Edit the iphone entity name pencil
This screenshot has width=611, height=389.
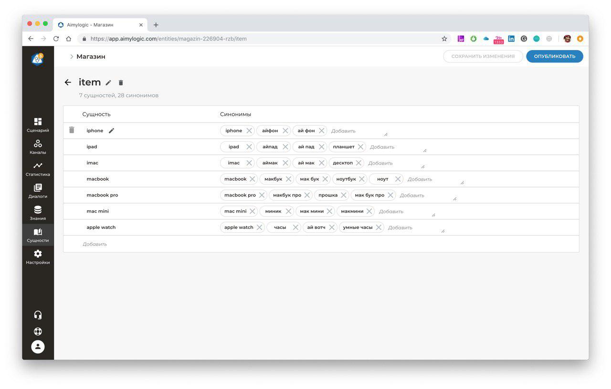click(112, 131)
